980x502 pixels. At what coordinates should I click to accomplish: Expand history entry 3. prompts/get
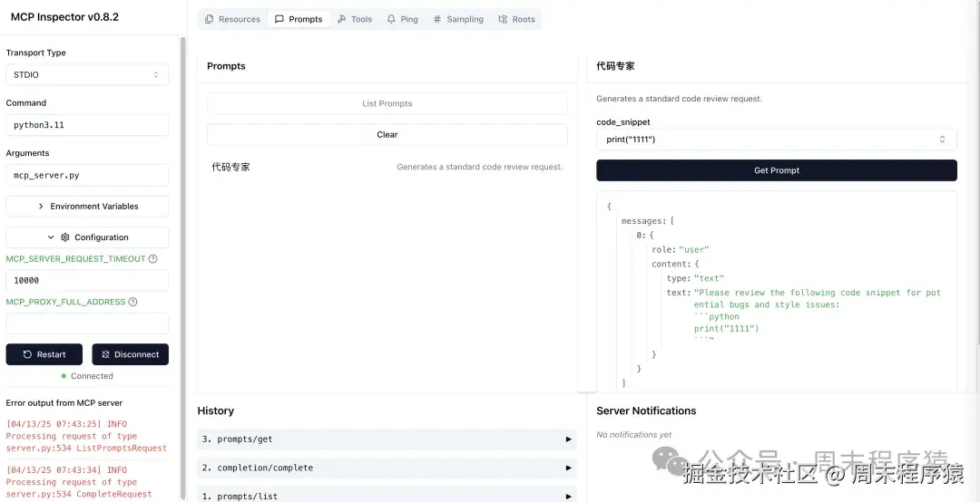(387, 439)
